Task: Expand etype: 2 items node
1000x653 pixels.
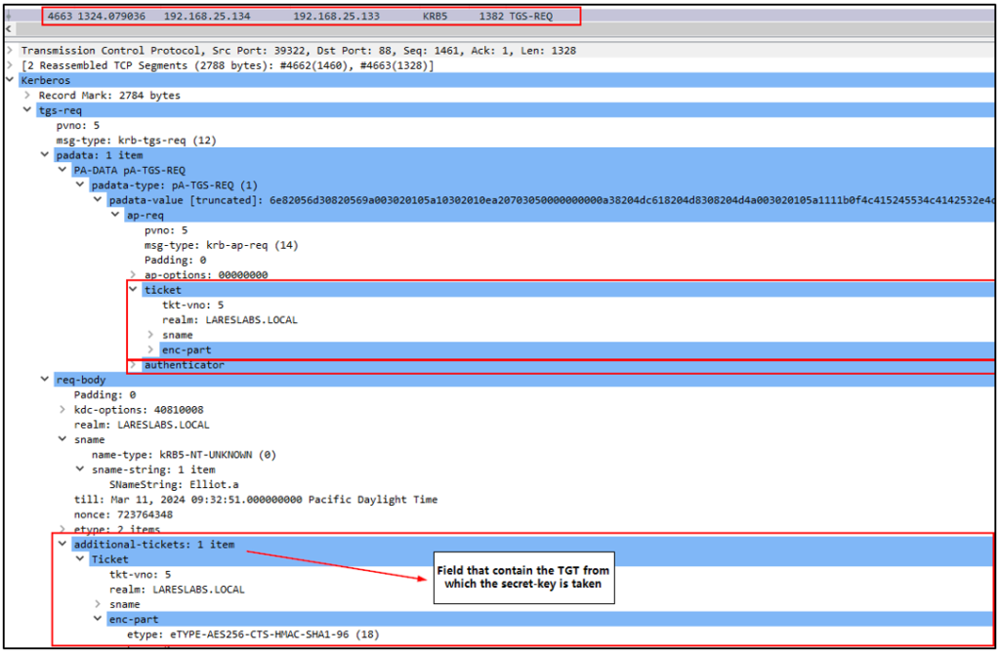Action: [62, 529]
